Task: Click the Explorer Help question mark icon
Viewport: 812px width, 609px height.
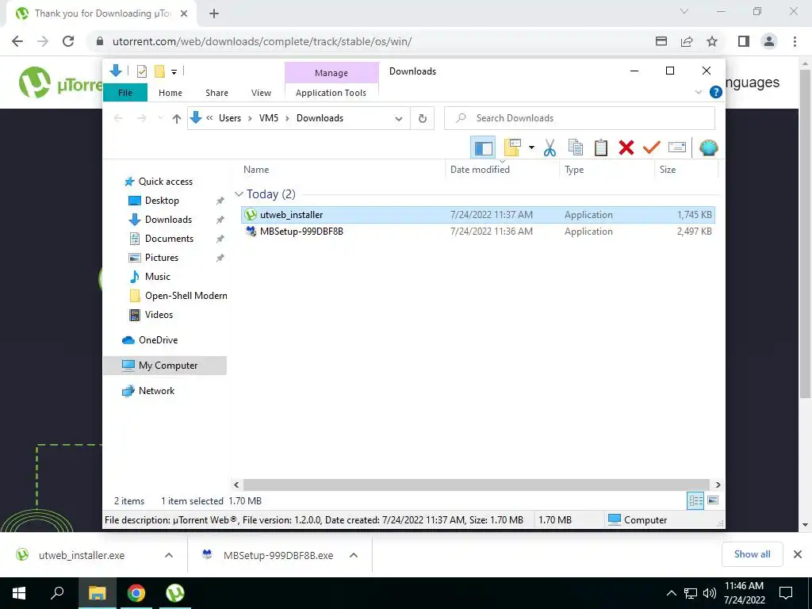Action: [x=716, y=92]
